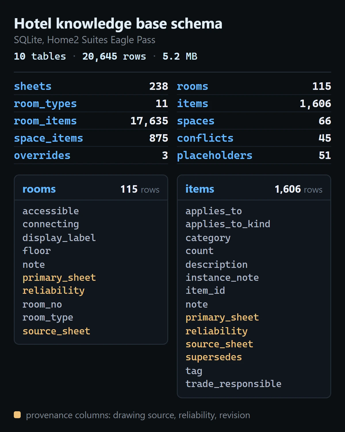
Task: Click the '5.2 MB' size stat
Action: pos(180,56)
